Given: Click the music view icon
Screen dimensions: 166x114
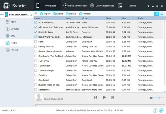Looking at the screenshot, I should (x=157, y=14).
